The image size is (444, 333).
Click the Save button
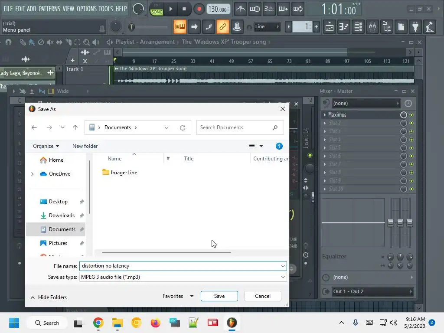[x=219, y=296]
